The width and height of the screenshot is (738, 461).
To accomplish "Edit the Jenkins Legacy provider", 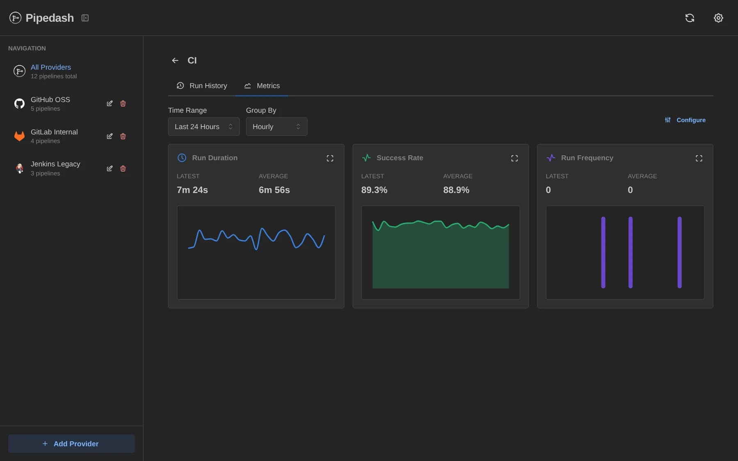I will point(109,168).
